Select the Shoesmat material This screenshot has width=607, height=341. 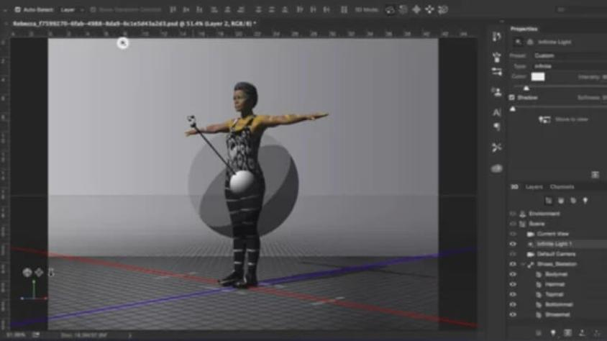(x=557, y=314)
